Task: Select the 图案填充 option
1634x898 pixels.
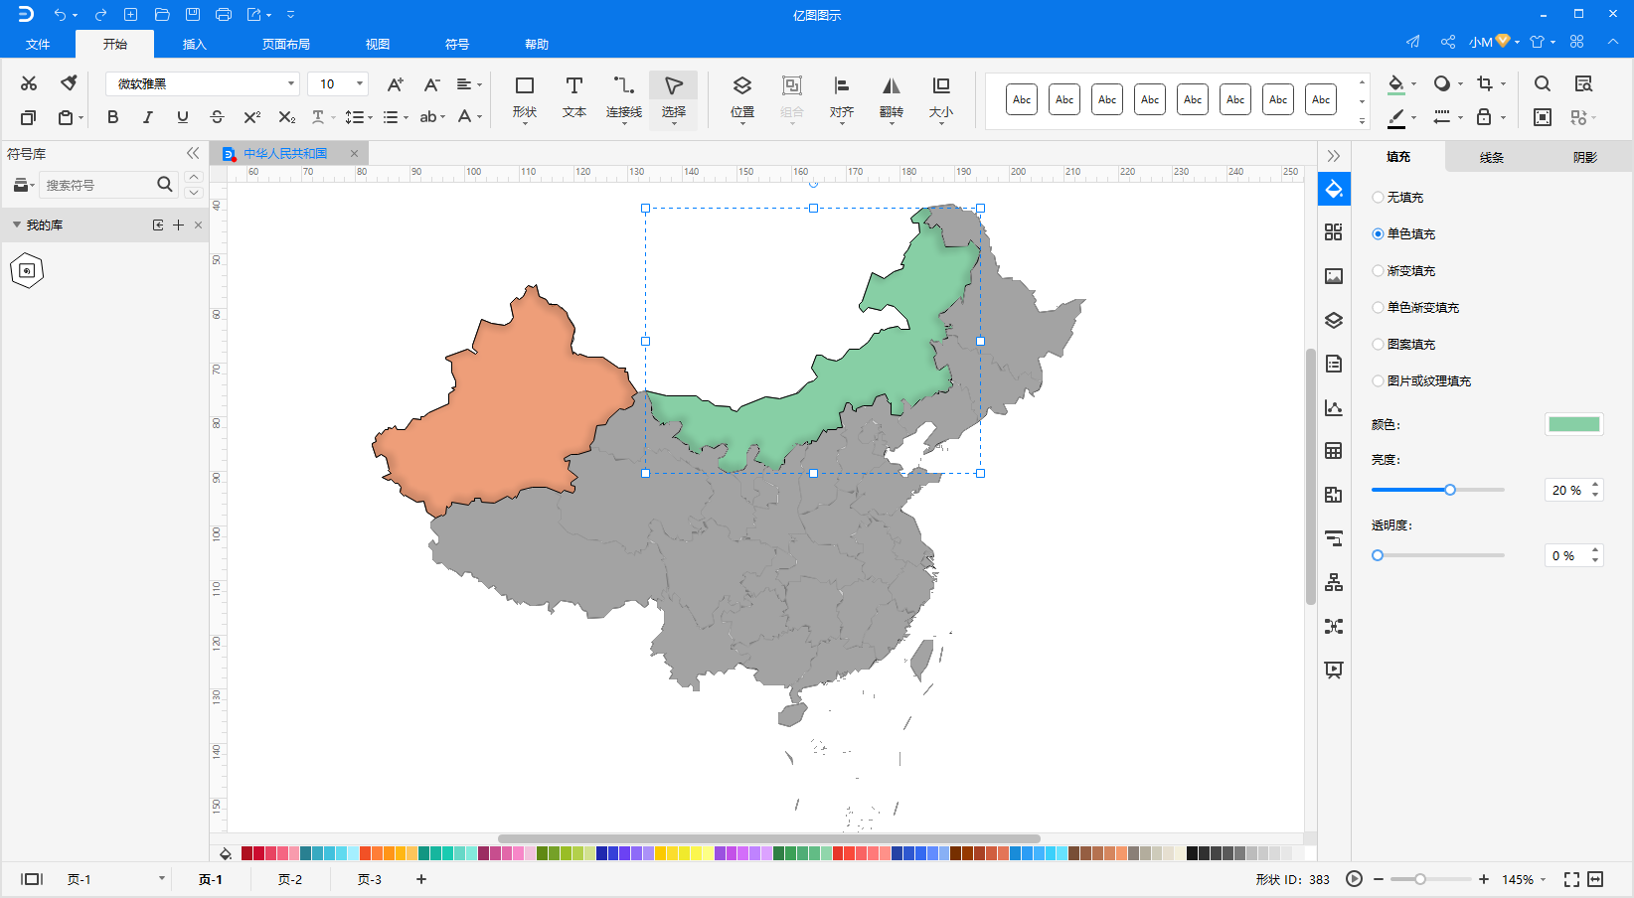Action: [x=1379, y=344]
